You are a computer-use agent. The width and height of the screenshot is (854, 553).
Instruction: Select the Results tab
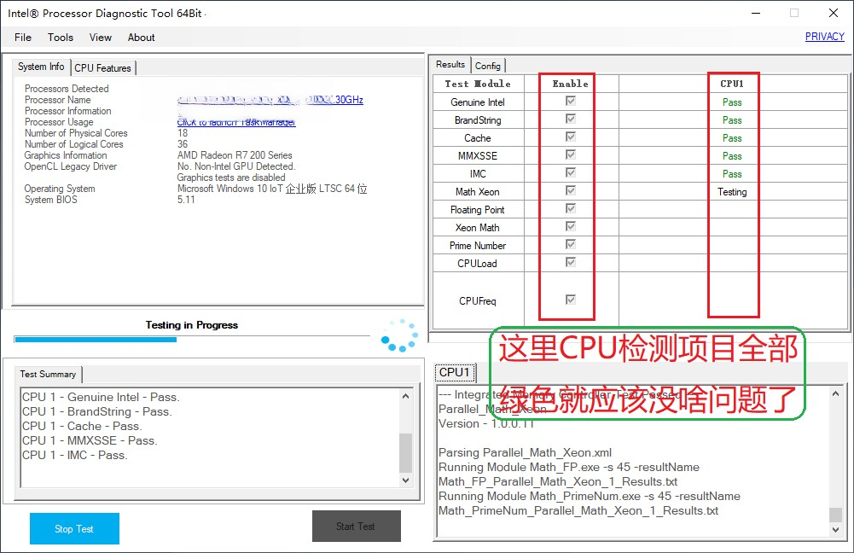pyautogui.click(x=450, y=64)
